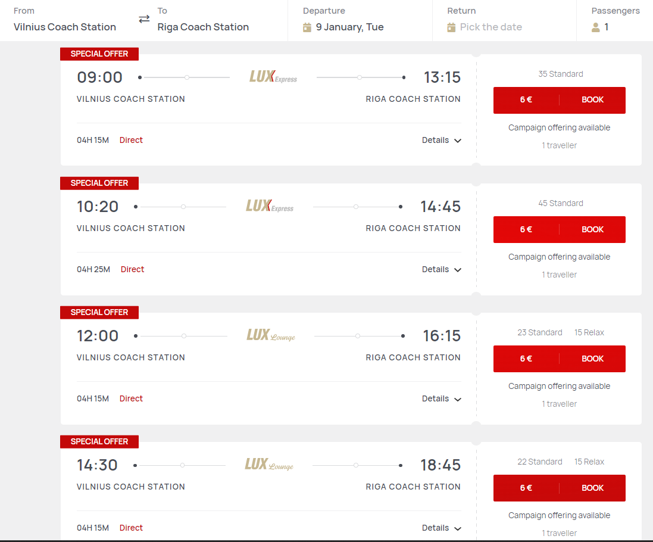Viewport: 653px width, 542px height.
Task: Open the departure date calendar icon
Action: [x=307, y=27]
